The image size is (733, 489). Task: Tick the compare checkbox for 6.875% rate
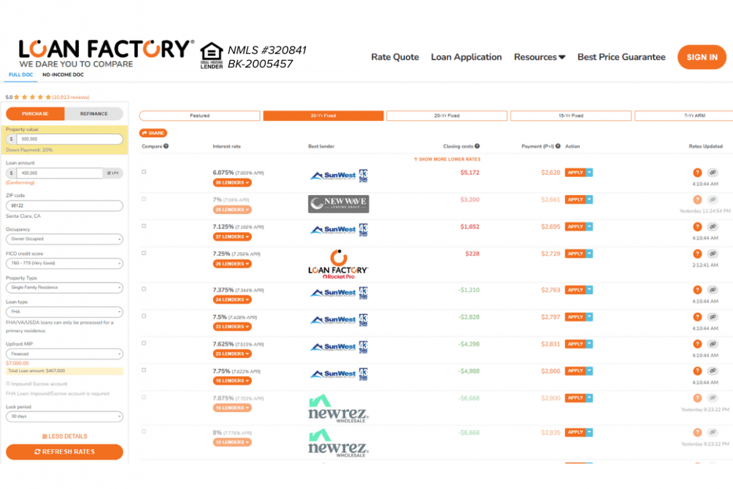(144, 172)
